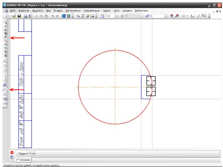
Task: Toggle the grid display button
Action: 183,16
